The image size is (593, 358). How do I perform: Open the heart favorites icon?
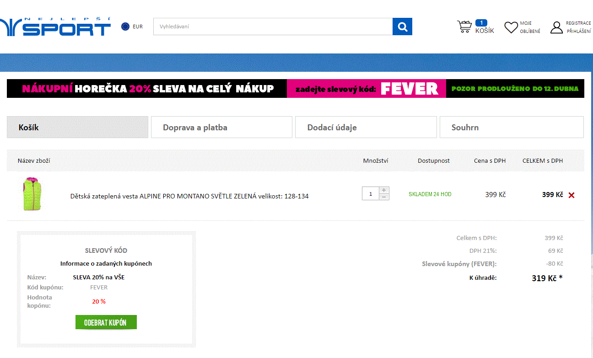[511, 27]
